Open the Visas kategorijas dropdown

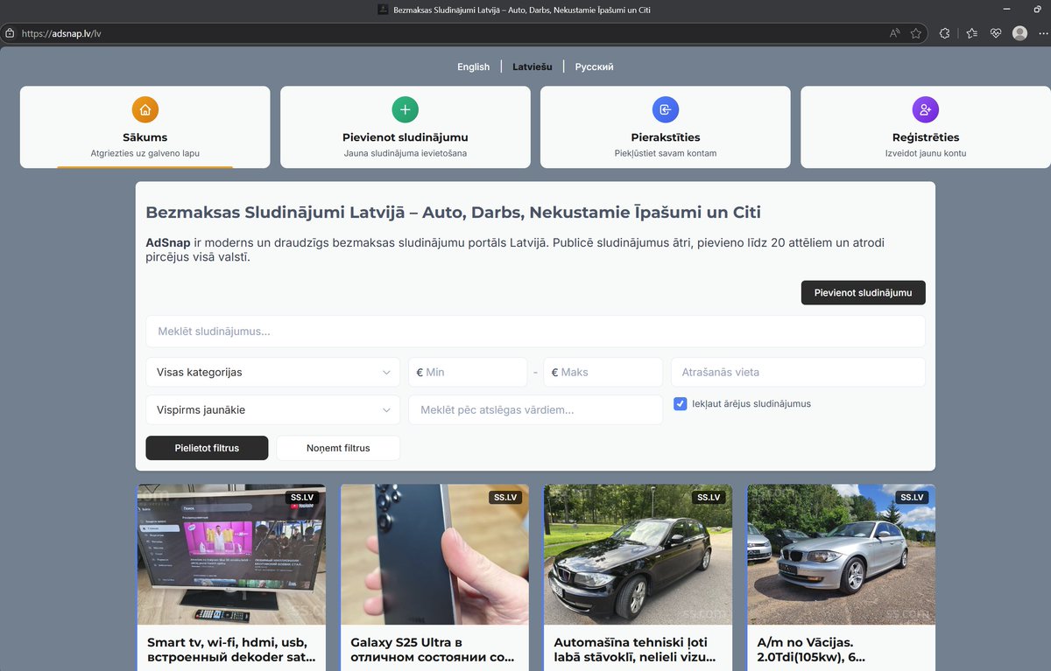(272, 372)
